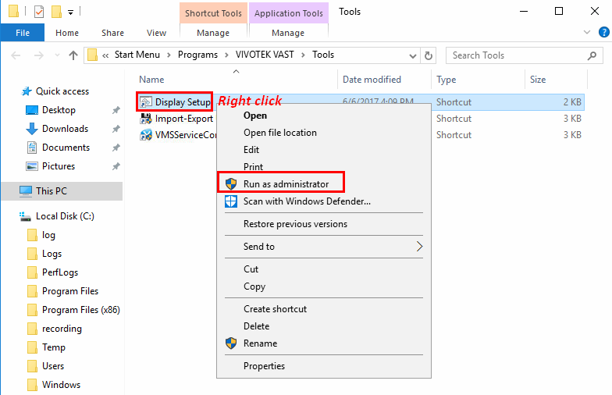Click the Help question mark icon
The image size is (612, 395).
point(602,33)
